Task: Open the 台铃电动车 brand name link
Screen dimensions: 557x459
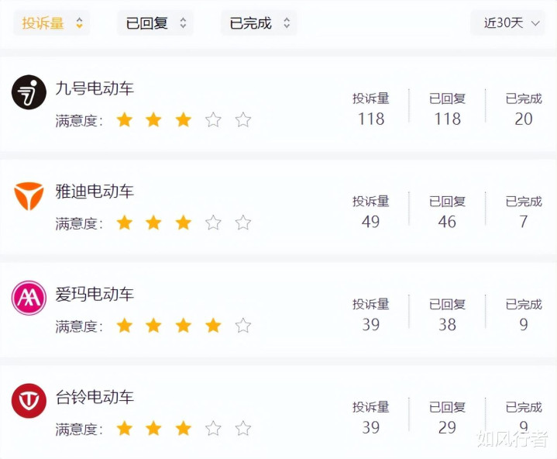Action: (x=95, y=397)
